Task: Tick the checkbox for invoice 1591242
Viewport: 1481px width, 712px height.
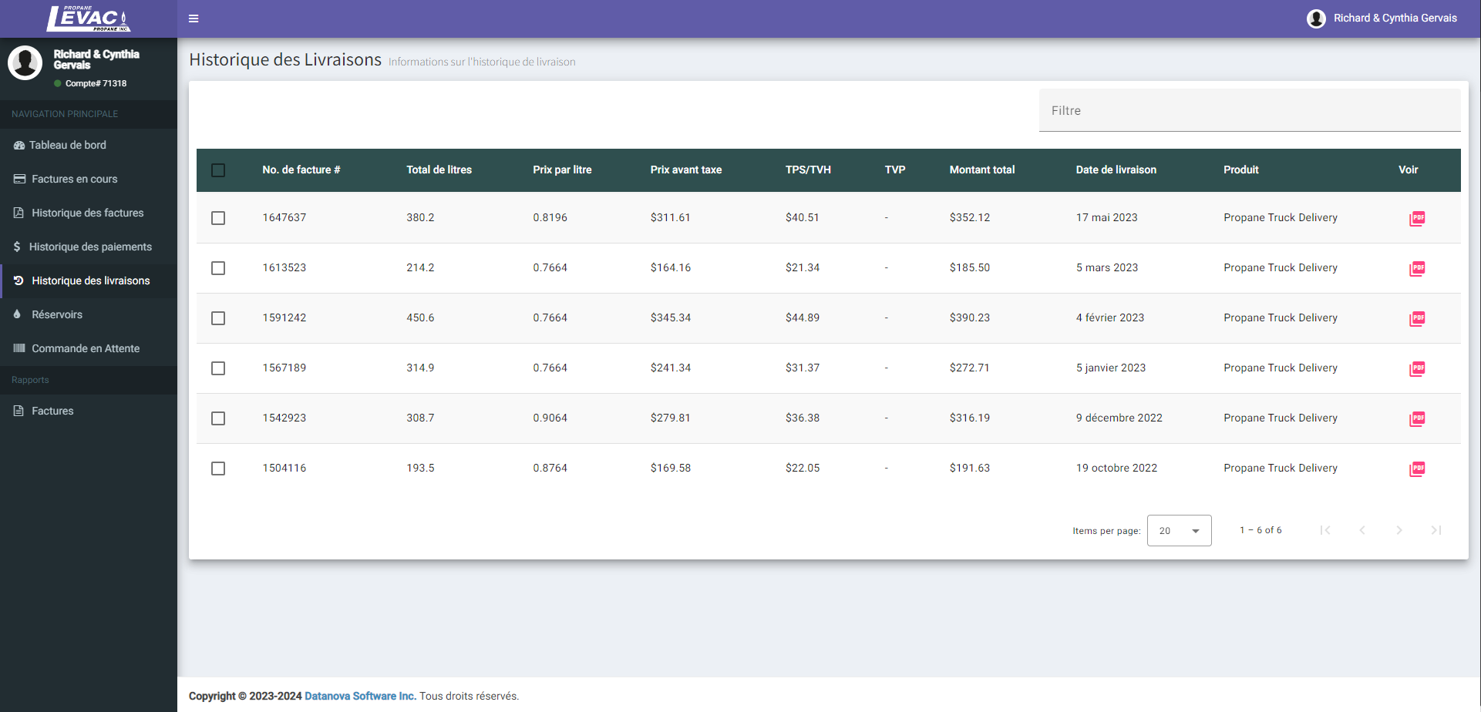Action: [218, 318]
